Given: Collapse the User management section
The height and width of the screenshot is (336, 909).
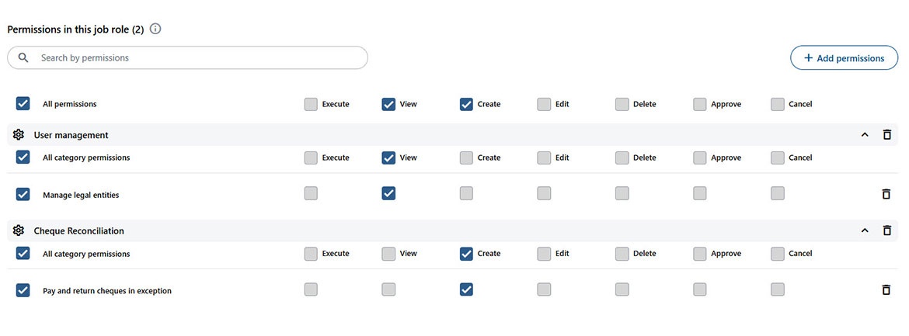Looking at the screenshot, I should (865, 135).
